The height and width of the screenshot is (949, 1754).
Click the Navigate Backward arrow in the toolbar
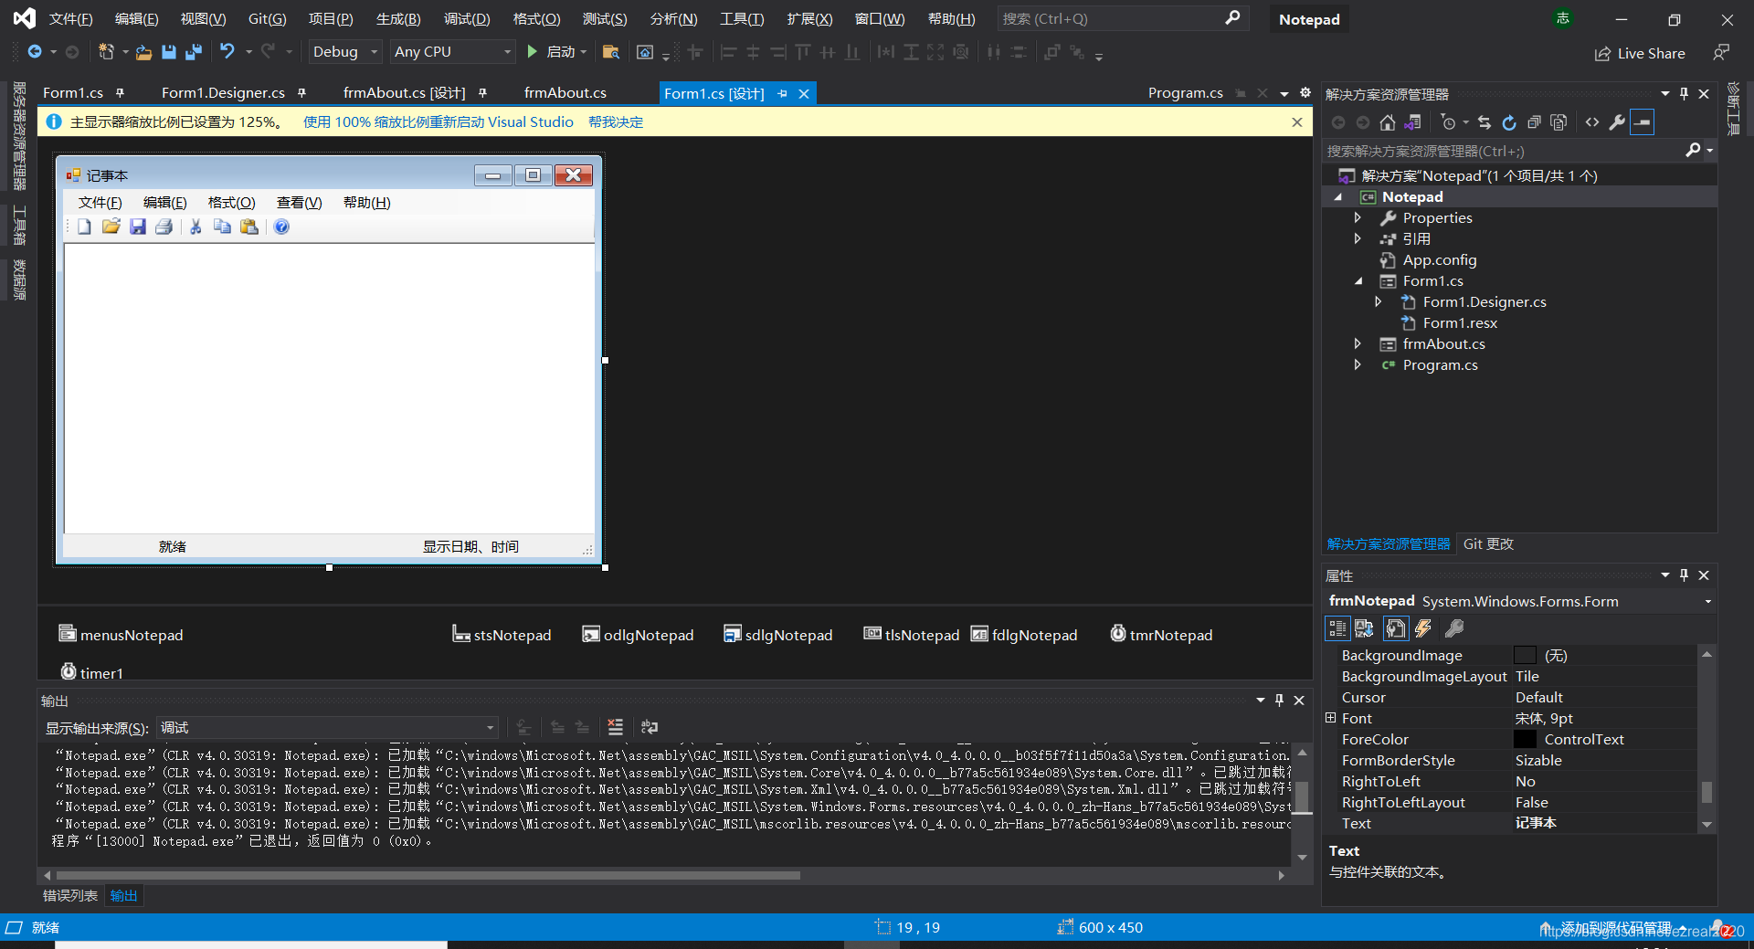[x=35, y=52]
